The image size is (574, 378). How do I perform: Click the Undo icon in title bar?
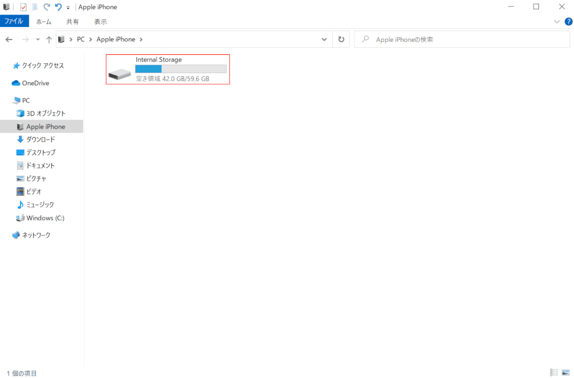(58, 7)
